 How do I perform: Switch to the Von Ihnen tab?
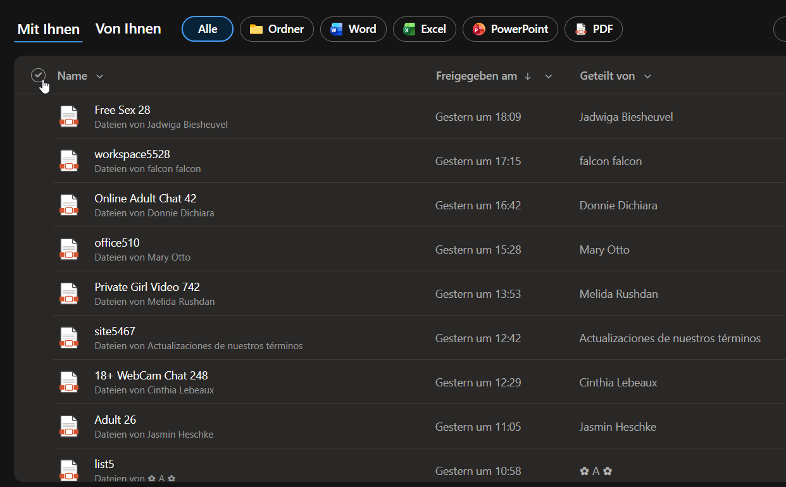point(128,28)
